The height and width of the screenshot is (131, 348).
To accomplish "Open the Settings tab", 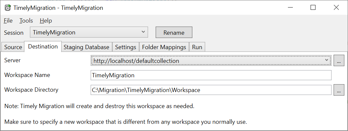I will point(126,47).
